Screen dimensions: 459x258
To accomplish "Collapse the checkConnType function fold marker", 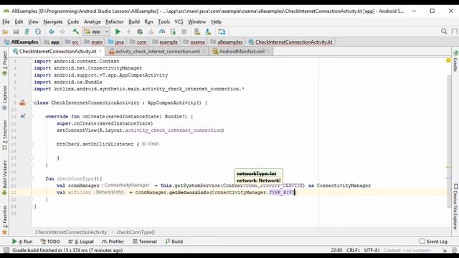I will pyautogui.click(x=32, y=178).
